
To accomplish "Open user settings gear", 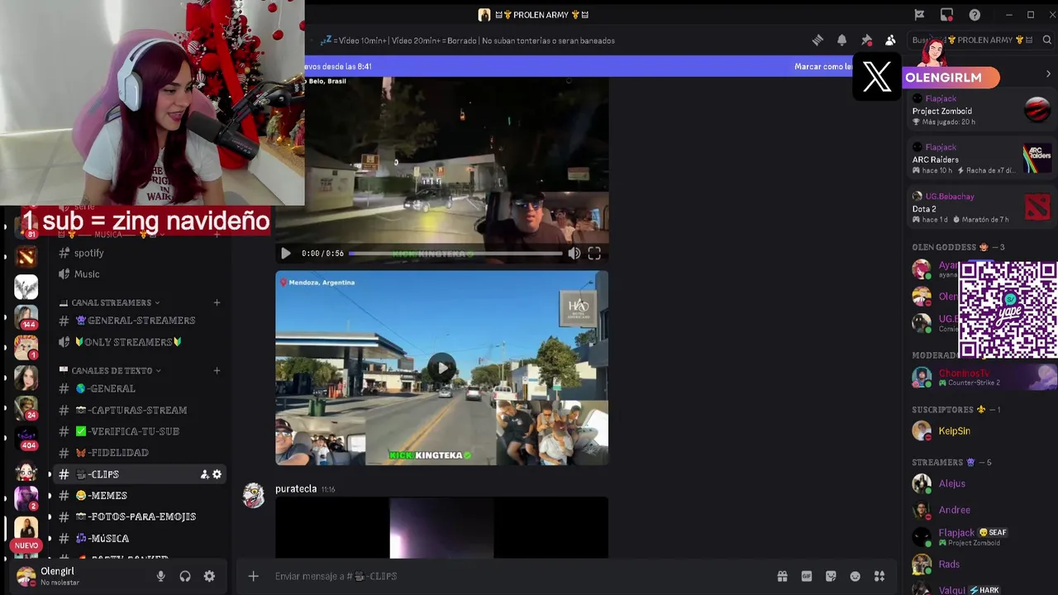I will 209,576.
